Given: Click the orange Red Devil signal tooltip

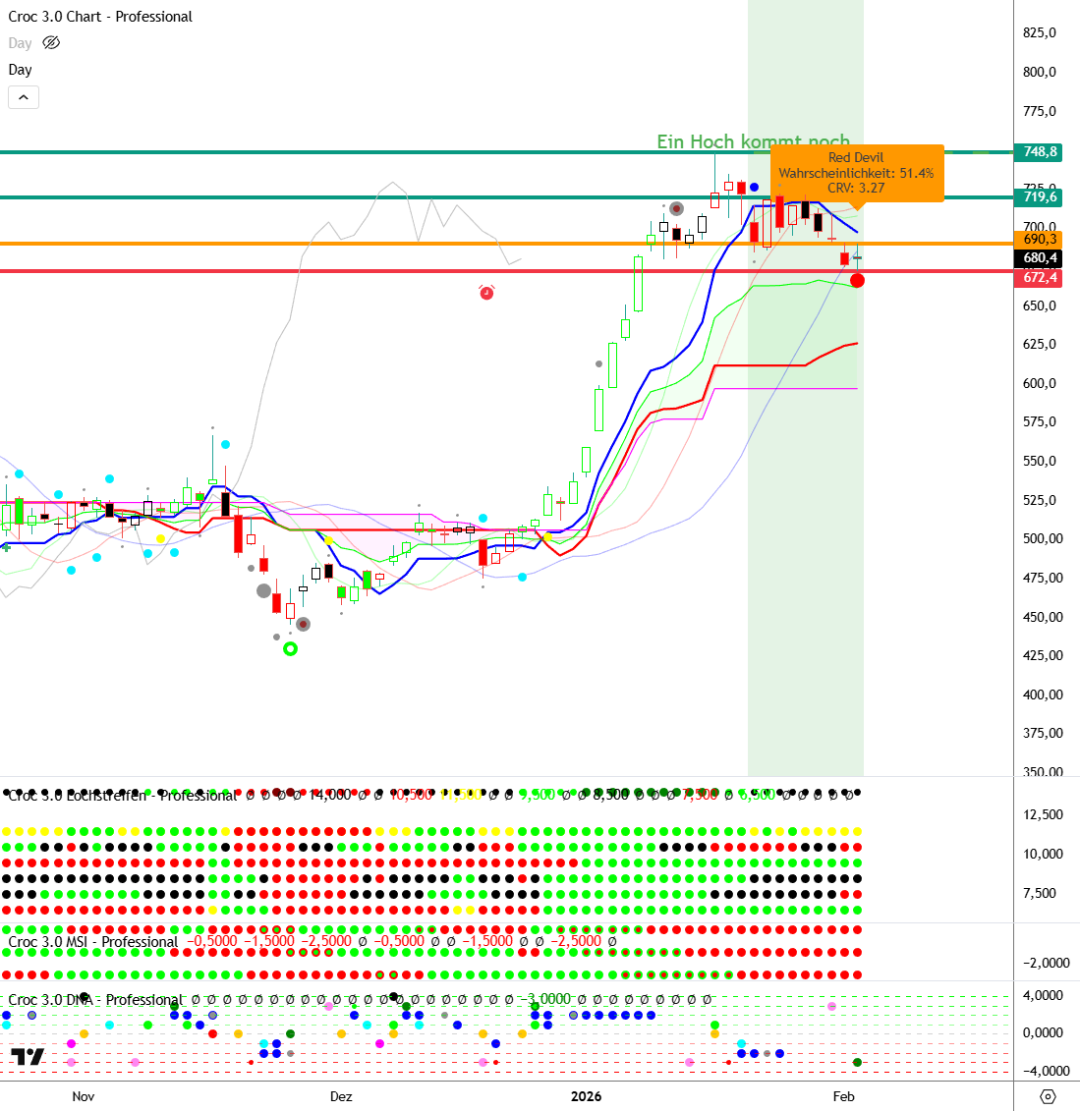Looking at the screenshot, I should pyautogui.click(x=856, y=173).
